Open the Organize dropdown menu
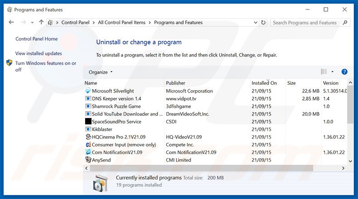 pyautogui.click(x=101, y=72)
